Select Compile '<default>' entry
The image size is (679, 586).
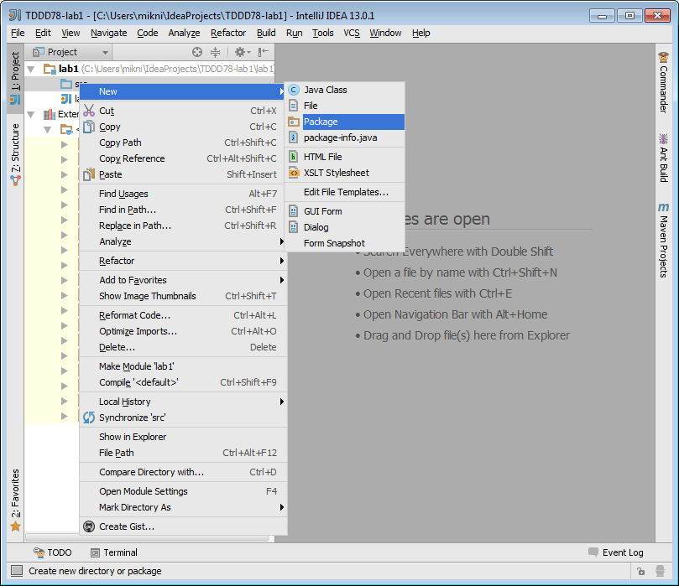[183, 383]
